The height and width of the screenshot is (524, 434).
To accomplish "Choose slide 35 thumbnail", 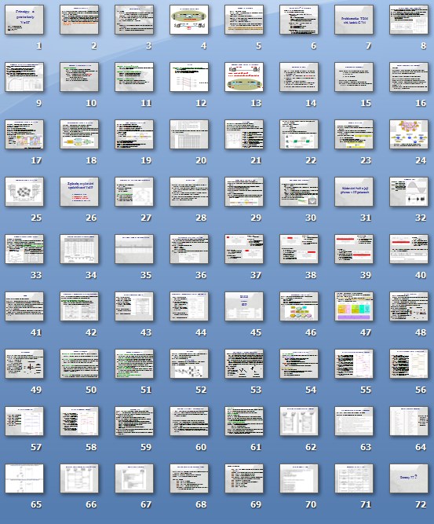I will (x=134, y=249).
